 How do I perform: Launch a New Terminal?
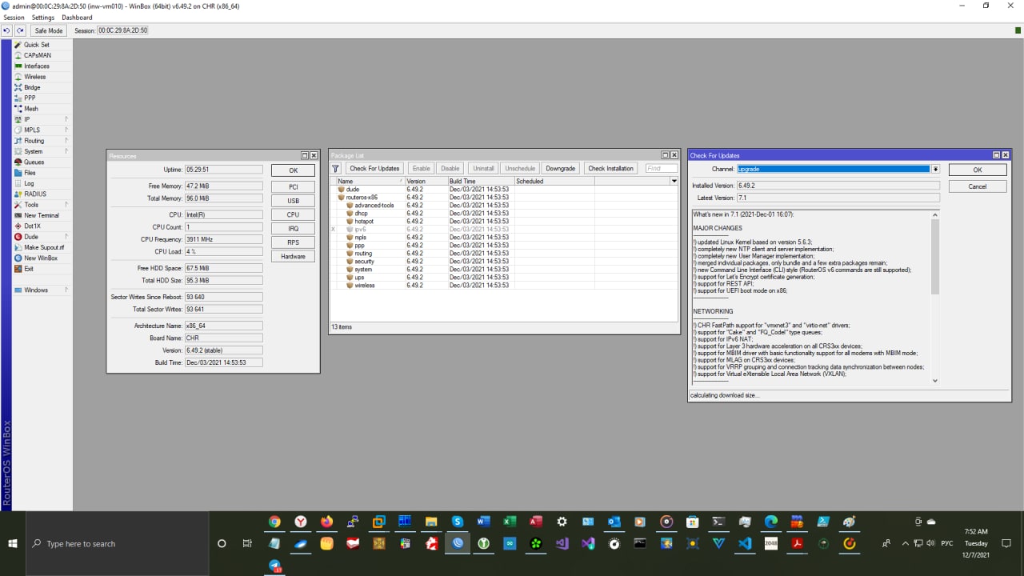click(x=41, y=215)
